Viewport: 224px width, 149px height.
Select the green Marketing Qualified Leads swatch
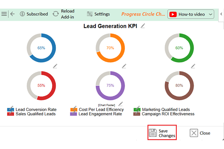coord(137,110)
